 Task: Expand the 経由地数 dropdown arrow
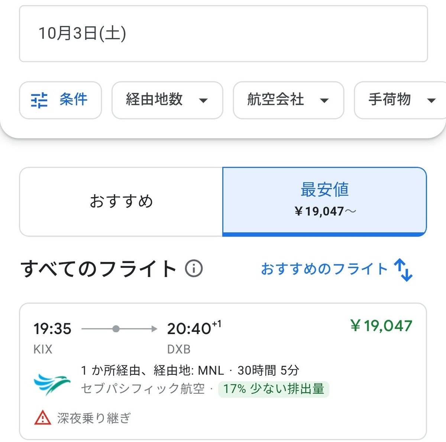tap(203, 100)
